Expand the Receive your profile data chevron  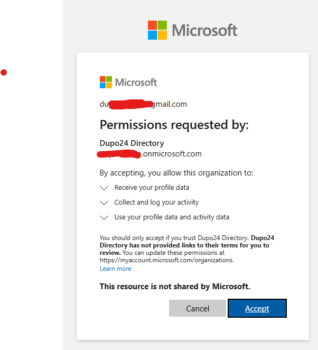coord(104,188)
